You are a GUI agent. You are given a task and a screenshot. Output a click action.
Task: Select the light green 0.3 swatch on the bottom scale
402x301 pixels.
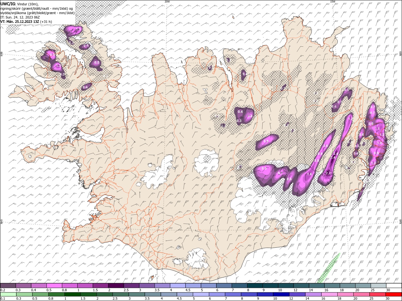point(24,294)
